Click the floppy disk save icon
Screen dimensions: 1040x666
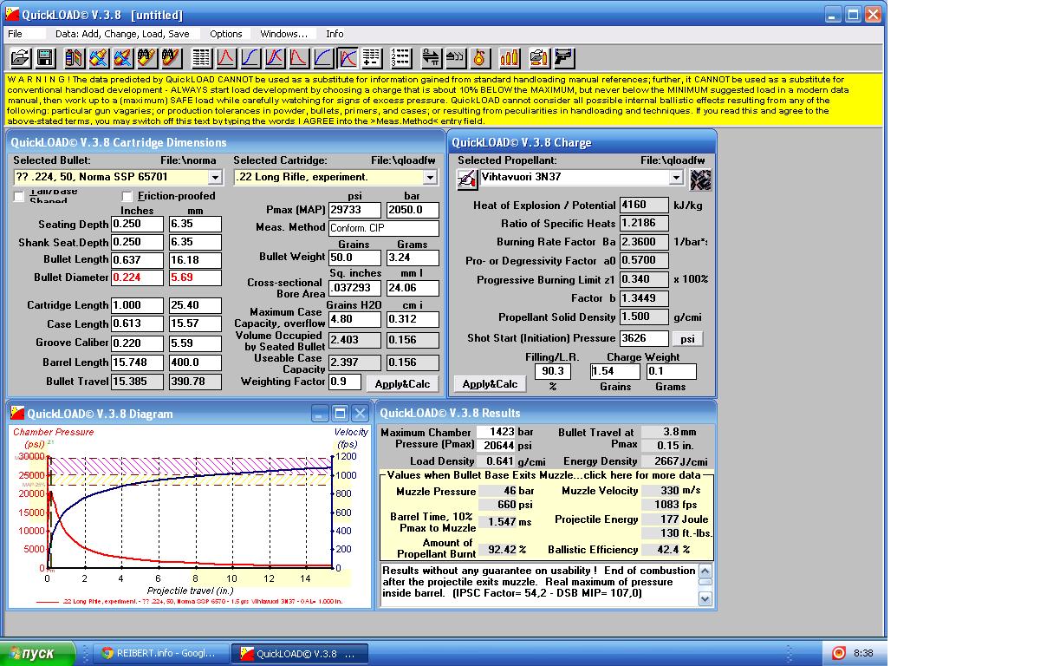45,58
